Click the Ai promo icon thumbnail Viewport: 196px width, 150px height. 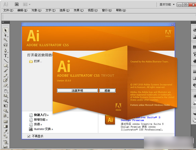click(110, 120)
